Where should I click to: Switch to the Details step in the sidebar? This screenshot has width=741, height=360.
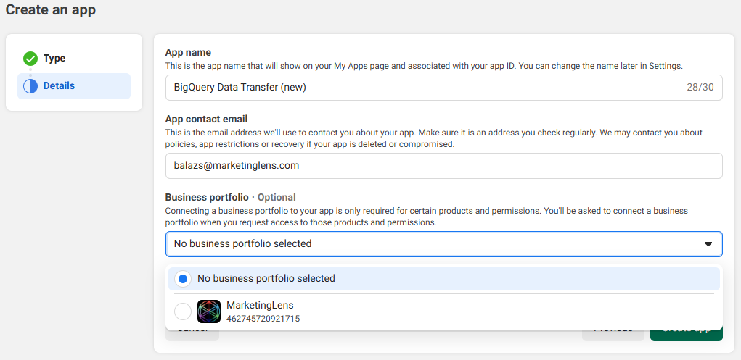59,86
